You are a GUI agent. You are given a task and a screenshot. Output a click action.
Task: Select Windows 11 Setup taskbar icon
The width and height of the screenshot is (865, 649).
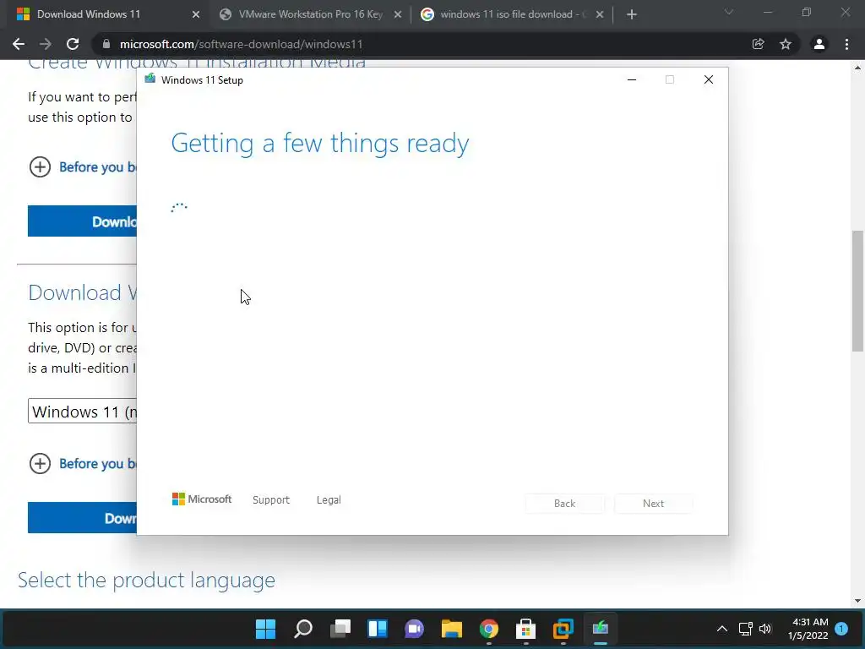[601, 629]
